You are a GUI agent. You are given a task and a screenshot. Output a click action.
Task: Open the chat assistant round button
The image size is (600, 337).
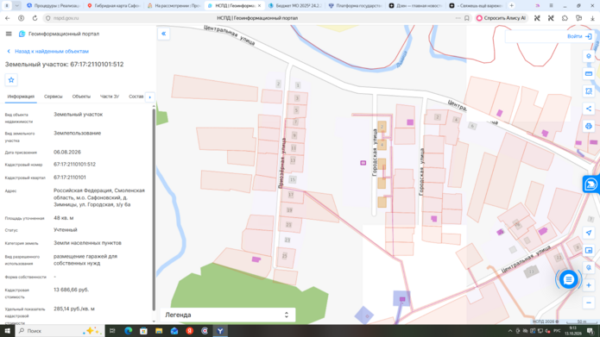pyautogui.click(x=568, y=280)
